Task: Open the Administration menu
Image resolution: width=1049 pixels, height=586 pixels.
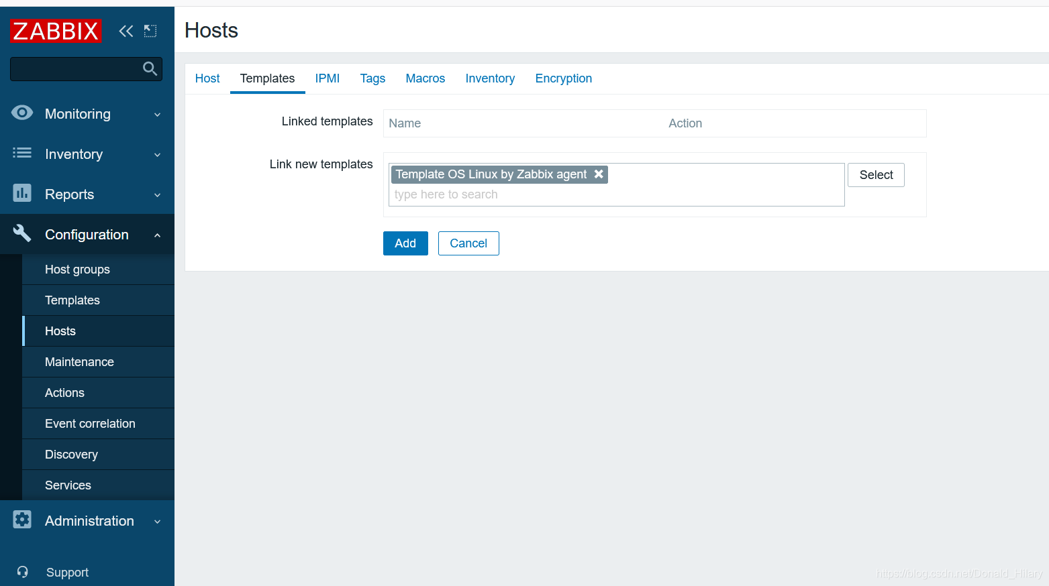Action: (87, 521)
